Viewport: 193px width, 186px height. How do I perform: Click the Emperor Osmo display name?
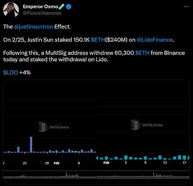[41, 7]
